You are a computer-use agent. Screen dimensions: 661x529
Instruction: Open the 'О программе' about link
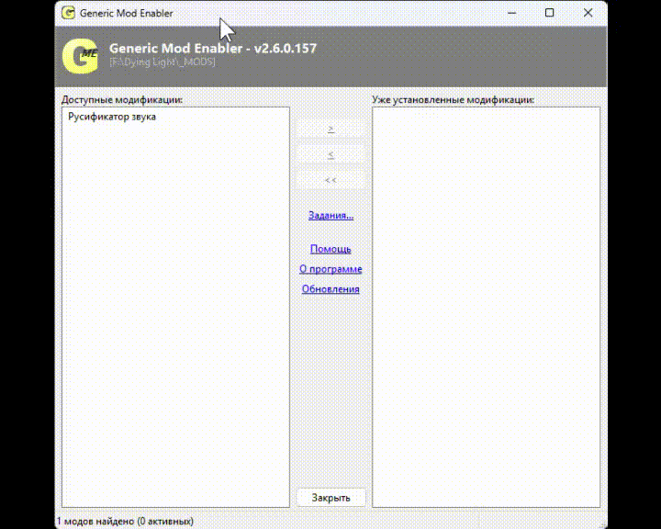pos(330,269)
